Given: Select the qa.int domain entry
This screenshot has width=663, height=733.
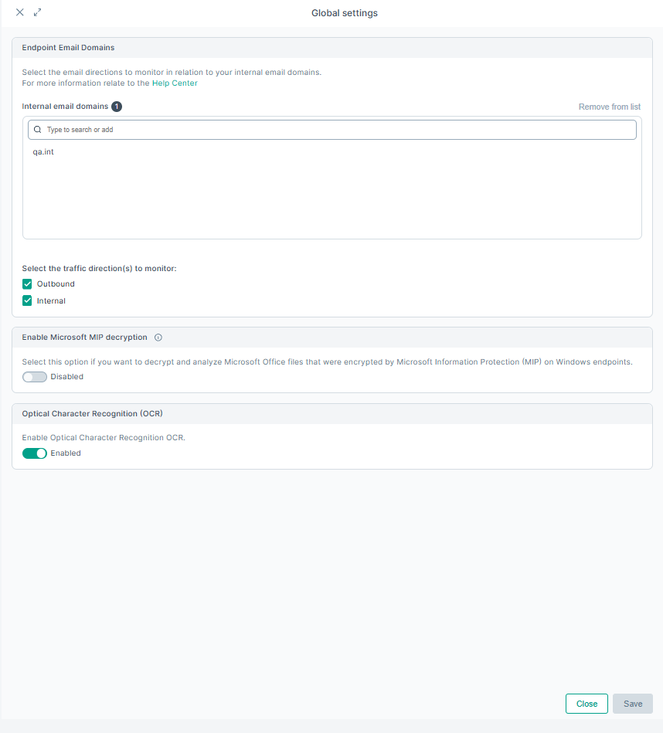Looking at the screenshot, I should click(x=43, y=152).
